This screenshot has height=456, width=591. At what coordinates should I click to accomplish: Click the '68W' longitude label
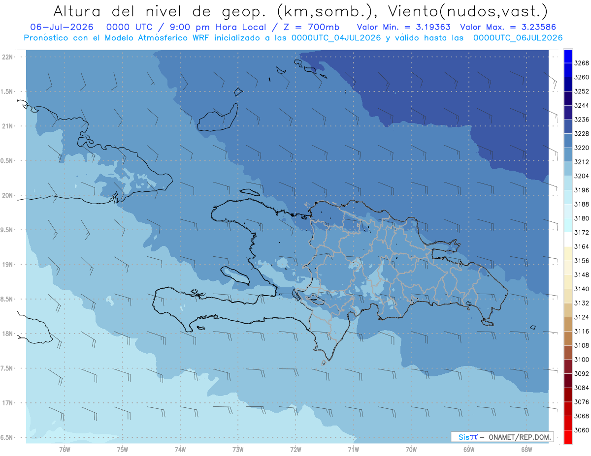click(526, 449)
